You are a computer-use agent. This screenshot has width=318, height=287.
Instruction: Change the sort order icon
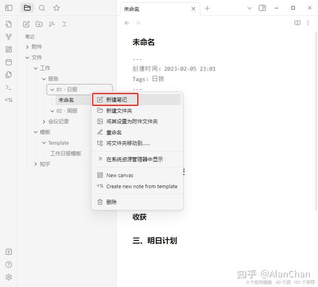coord(51,24)
